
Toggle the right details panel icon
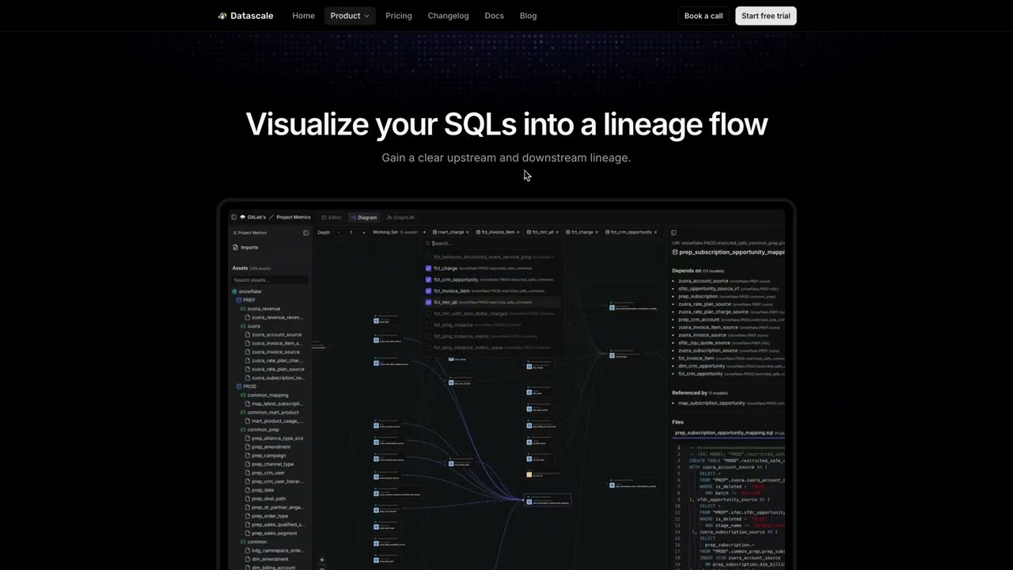(673, 233)
